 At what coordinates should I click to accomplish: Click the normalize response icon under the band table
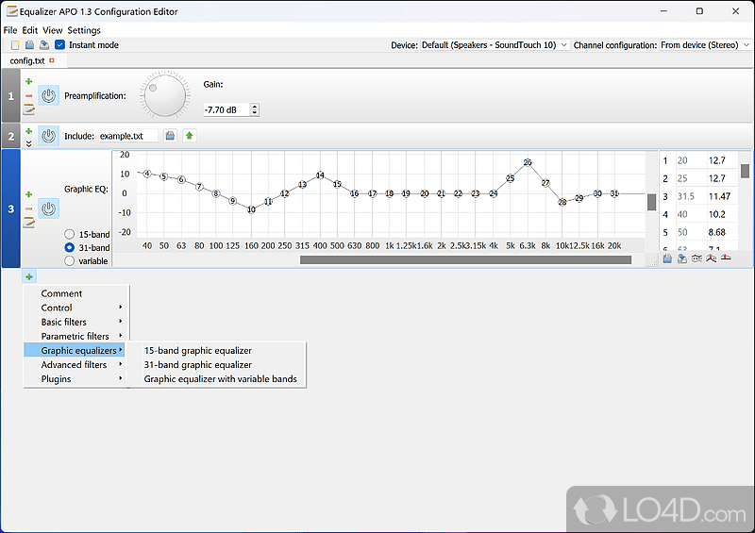tap(712, 258)
